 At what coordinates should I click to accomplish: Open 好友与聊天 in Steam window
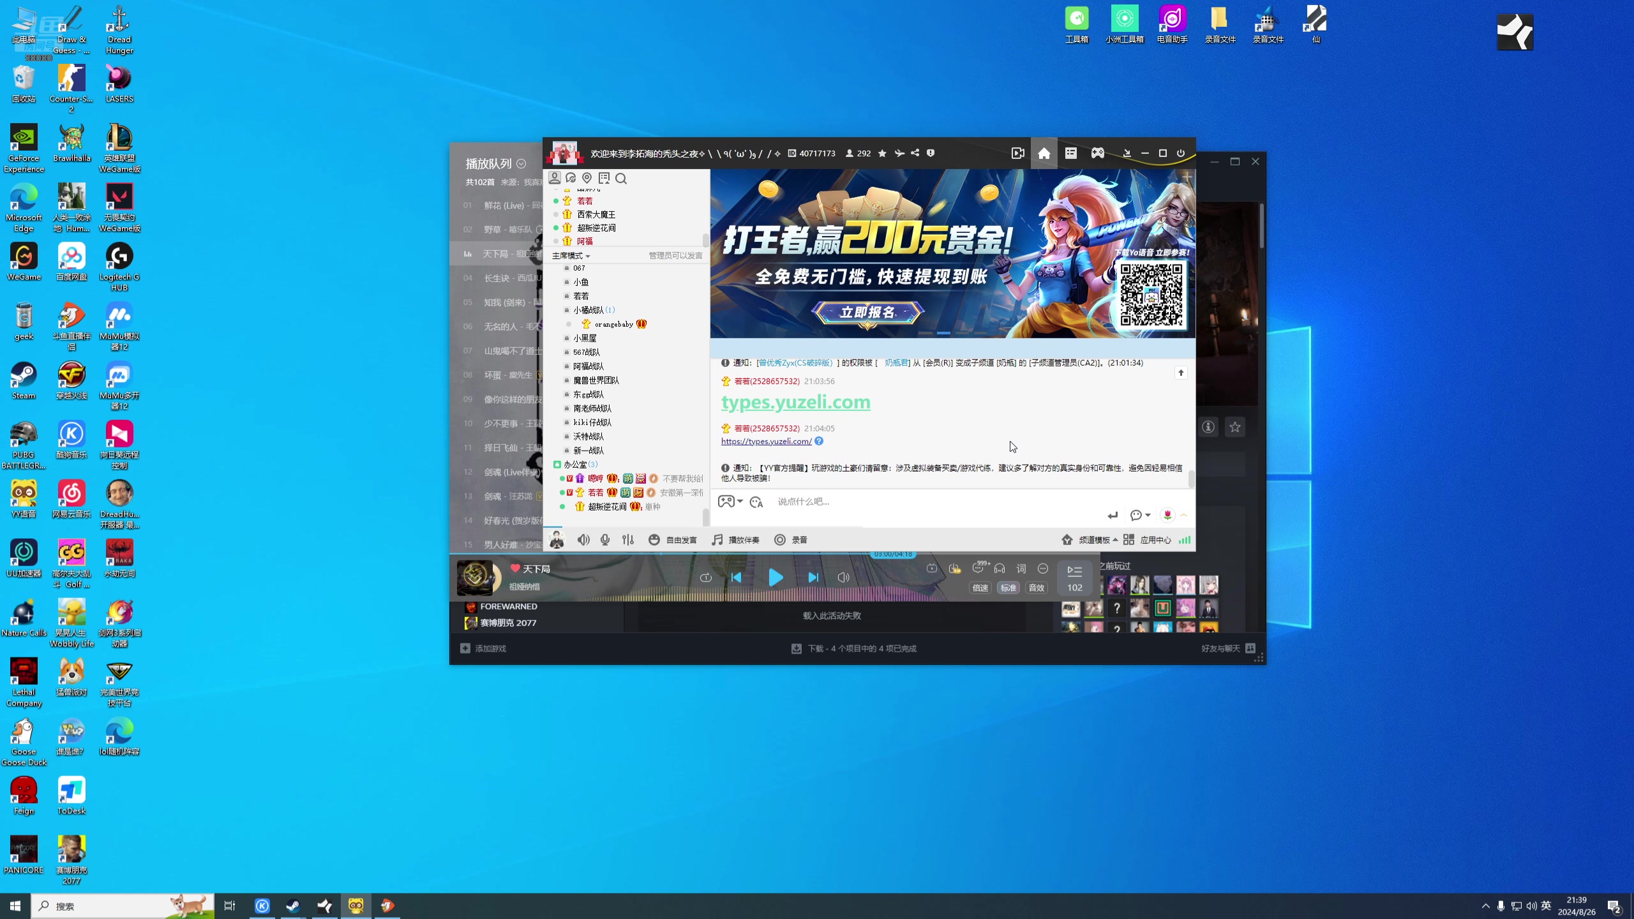point(1228,648)
